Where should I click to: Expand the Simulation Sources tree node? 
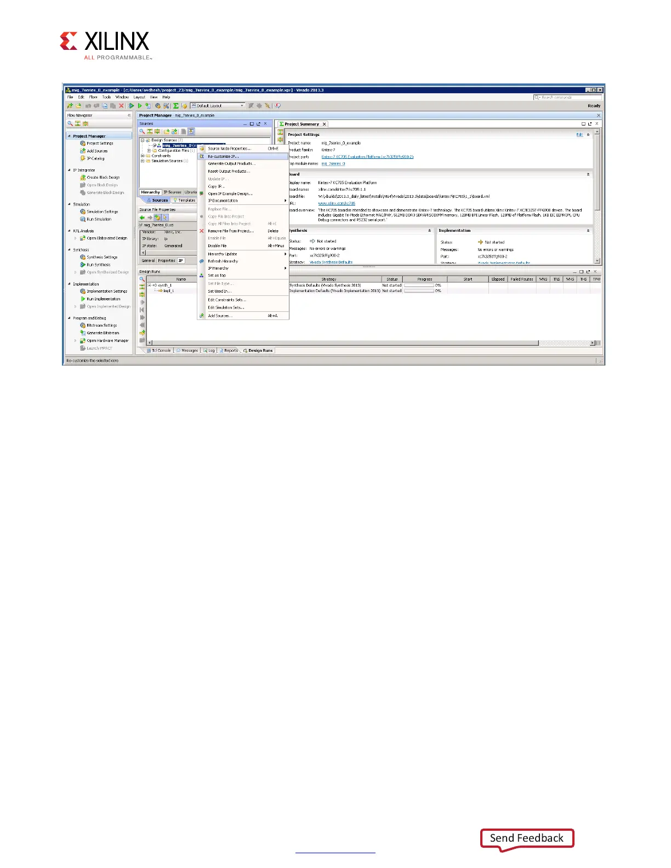click(x=143, y=161)
